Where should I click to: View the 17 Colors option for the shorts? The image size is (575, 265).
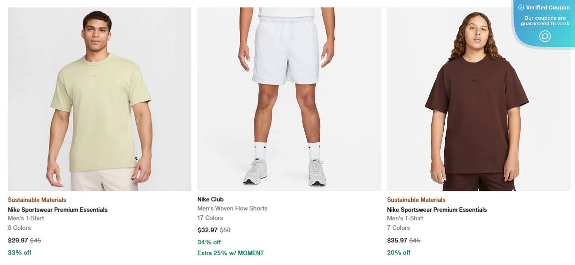coord(209,218)
